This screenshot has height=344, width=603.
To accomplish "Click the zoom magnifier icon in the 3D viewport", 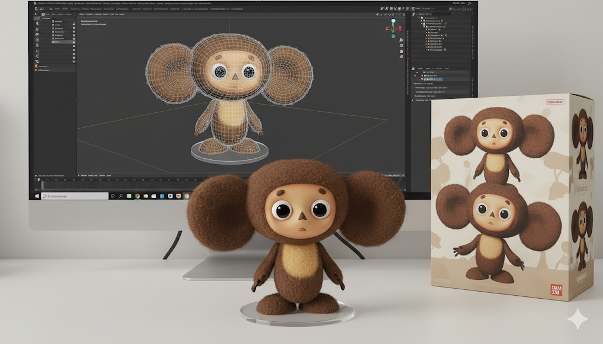I will pos(401,40).
